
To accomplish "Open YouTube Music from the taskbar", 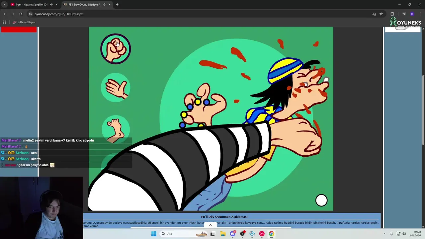I will coord(262,234).
